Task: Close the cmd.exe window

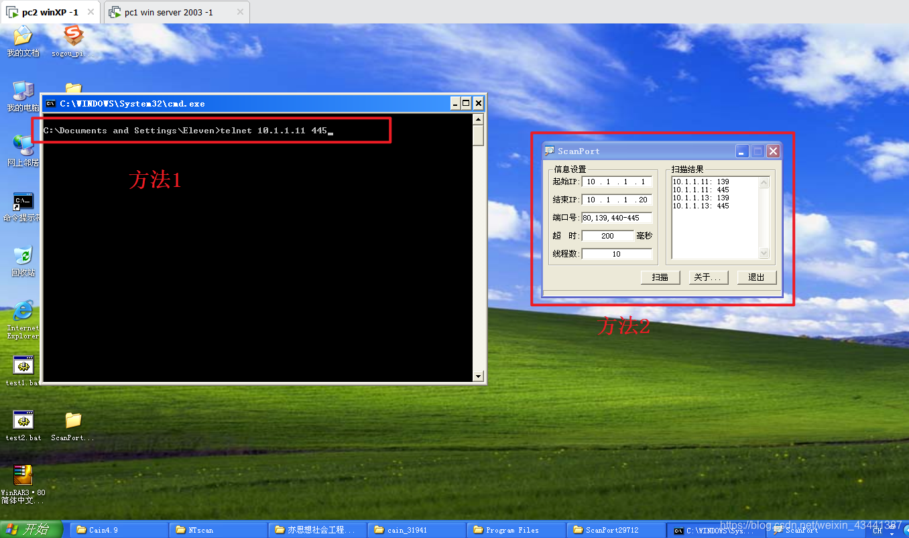Action: pyautogui.click(x=478, y=103)
